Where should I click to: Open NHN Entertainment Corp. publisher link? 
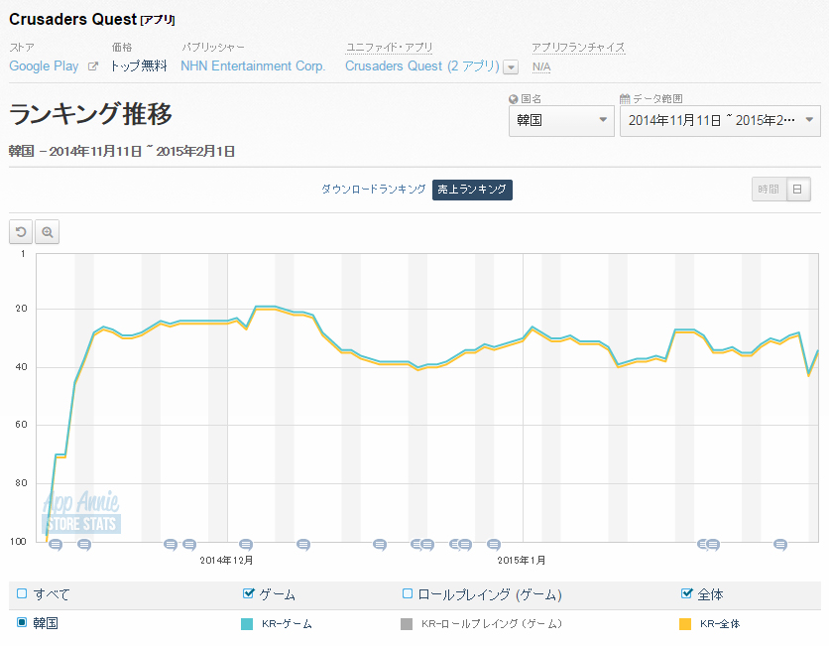point(253,66)
